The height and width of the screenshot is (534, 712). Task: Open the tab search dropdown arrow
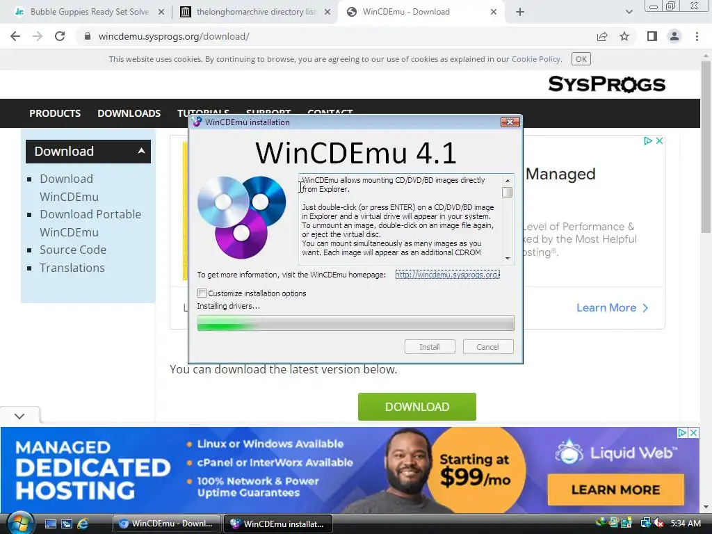pos(629,12)
